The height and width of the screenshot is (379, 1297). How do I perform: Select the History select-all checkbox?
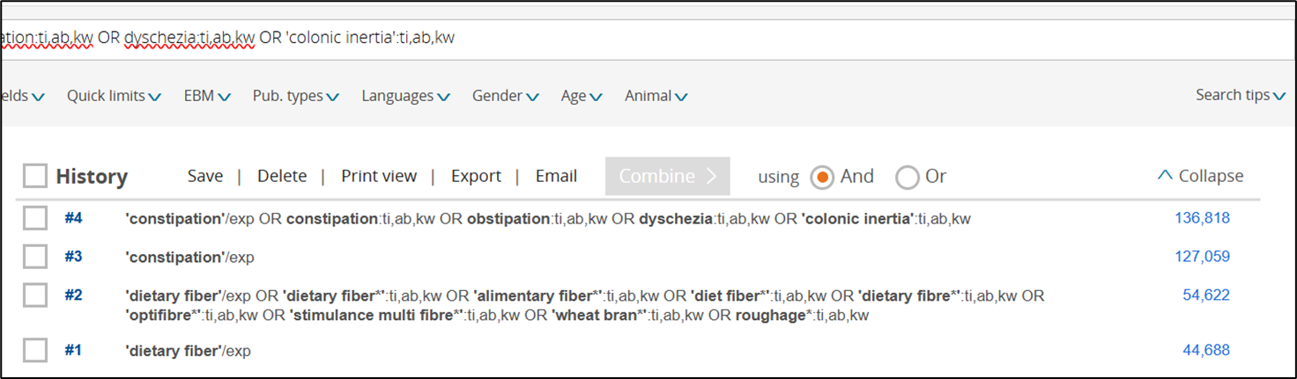(35, 177)
